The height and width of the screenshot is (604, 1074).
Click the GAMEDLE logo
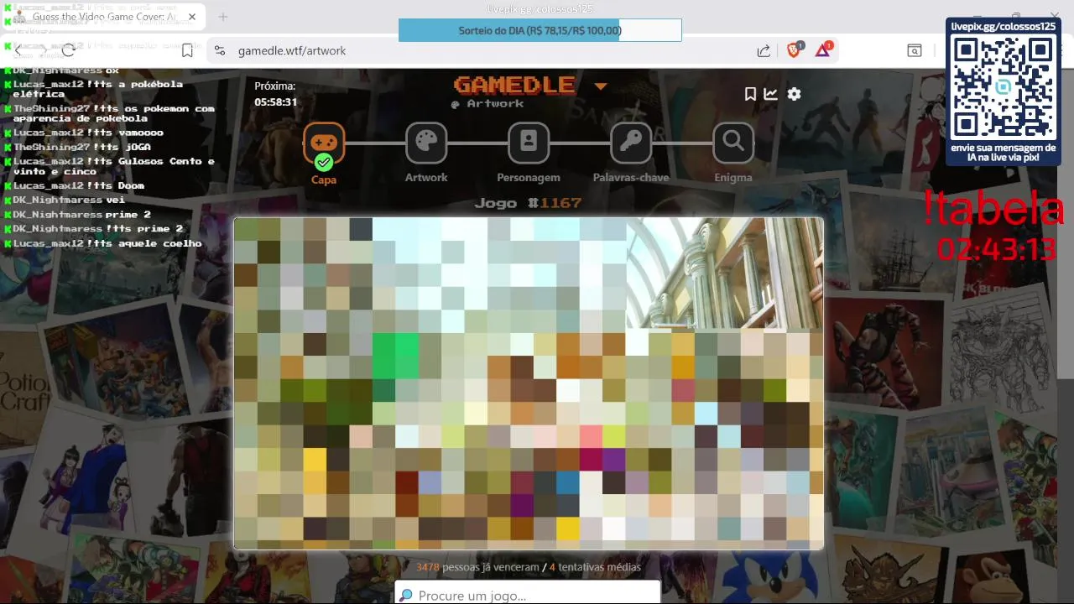pyautogui.click(x=514, y=85)
